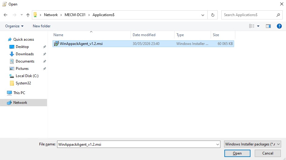The image size is (286, 160).
Task: Expand chevron before Network in address bar
Action: pyautogui.click(x=40, y=15)
